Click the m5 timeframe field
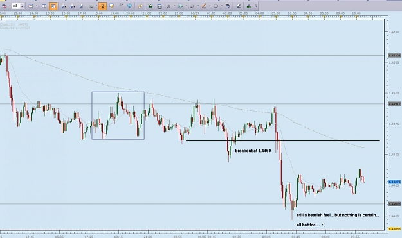This screenshot has height=238, width=402. [15, 6]
